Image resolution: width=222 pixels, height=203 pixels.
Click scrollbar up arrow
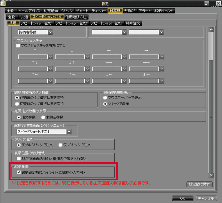[211, 29]
